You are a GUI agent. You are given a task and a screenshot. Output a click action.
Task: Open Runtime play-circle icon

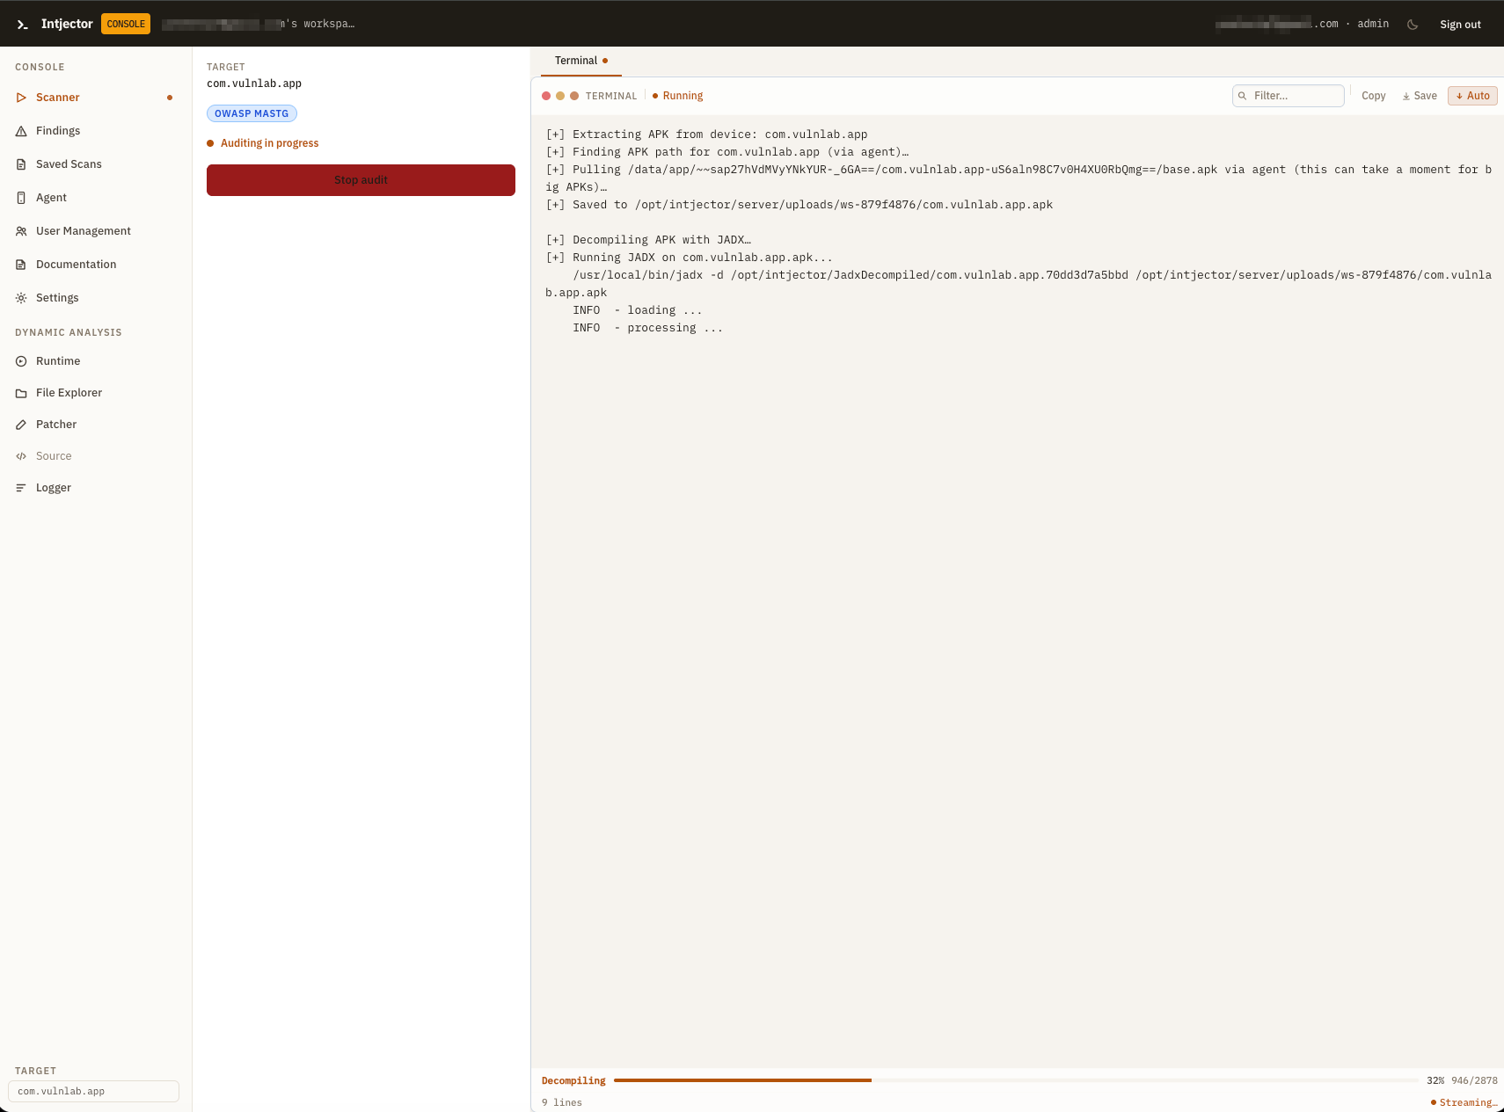click(21, 361)
